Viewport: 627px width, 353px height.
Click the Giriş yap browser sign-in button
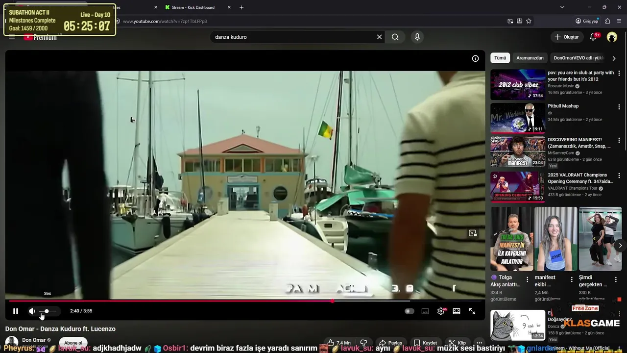click(x=587, y=21)
